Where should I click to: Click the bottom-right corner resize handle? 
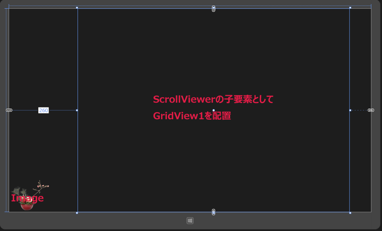point(350,213)
